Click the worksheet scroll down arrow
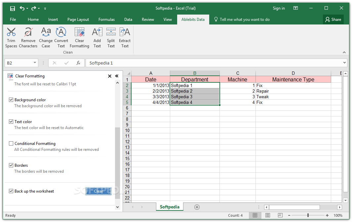The height and width of the screenshot is (222, 352). [345, 200]
